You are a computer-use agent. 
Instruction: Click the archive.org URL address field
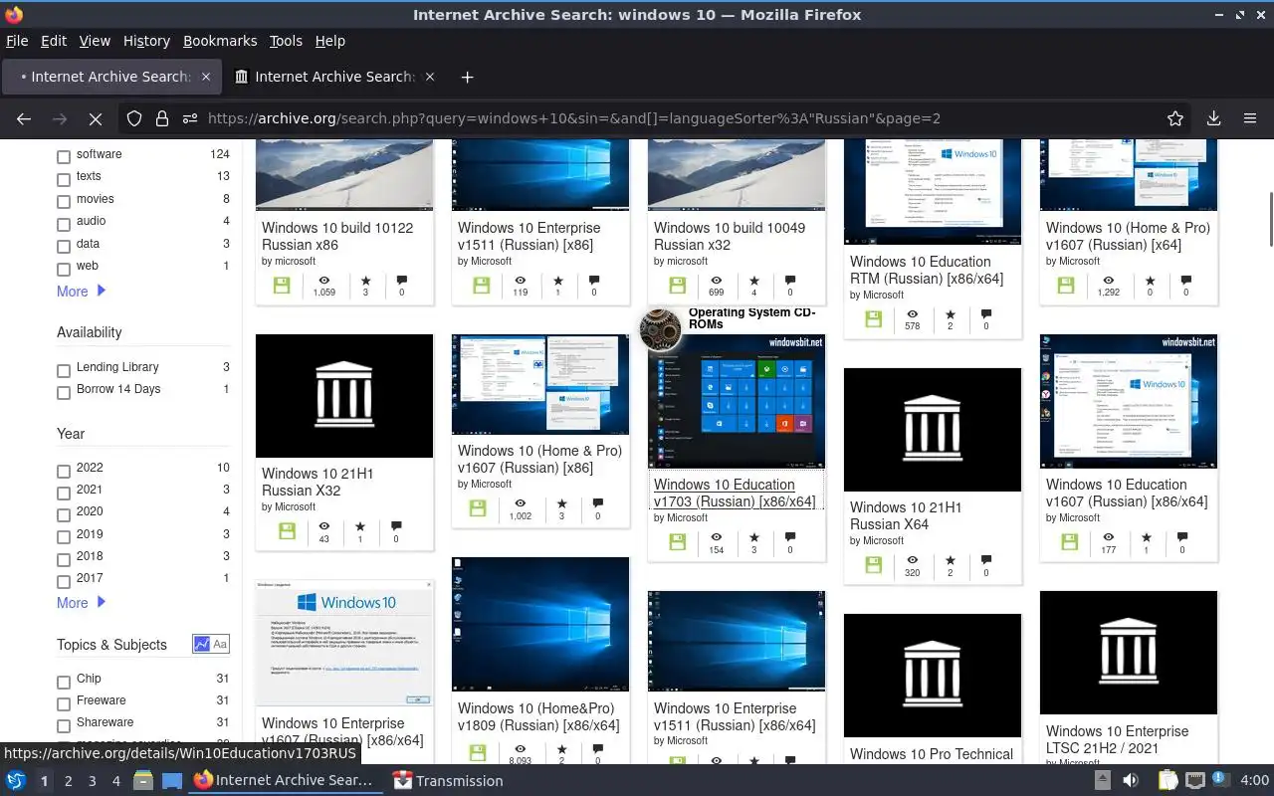657,118
